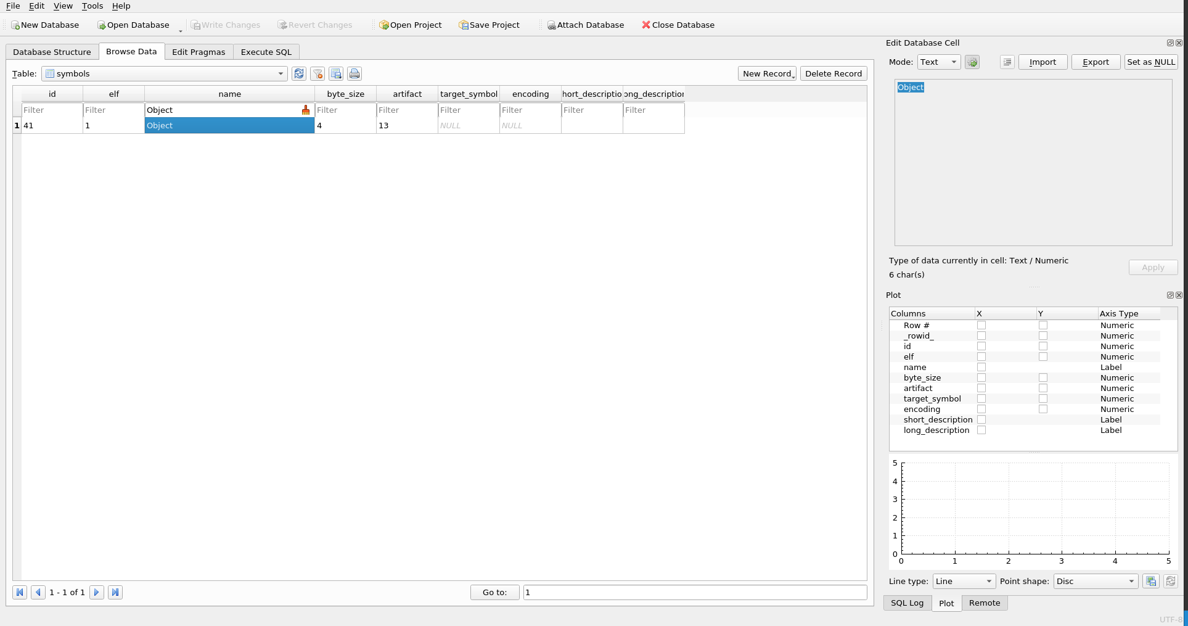
Task: Go to the previous page of records
Action: (38, 593)
